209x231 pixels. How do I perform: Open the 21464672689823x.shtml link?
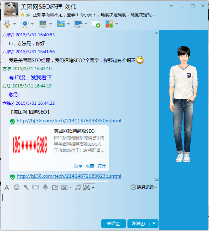tap(69, 176)
